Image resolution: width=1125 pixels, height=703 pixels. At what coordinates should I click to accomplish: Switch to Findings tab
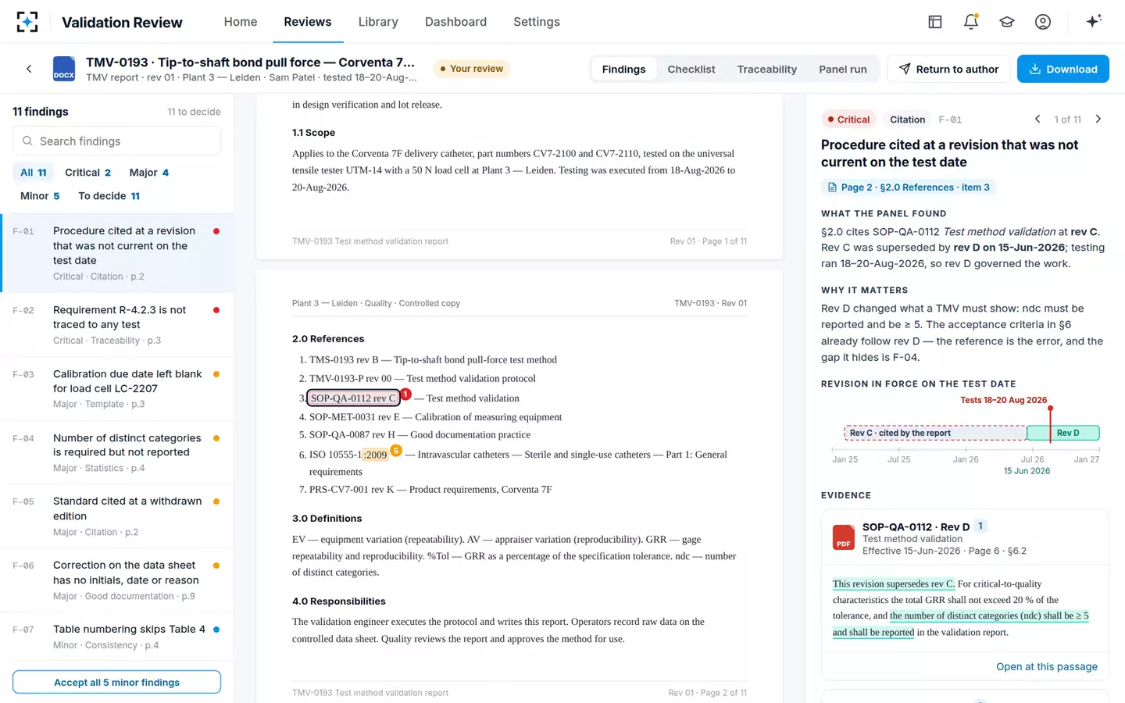623,70
